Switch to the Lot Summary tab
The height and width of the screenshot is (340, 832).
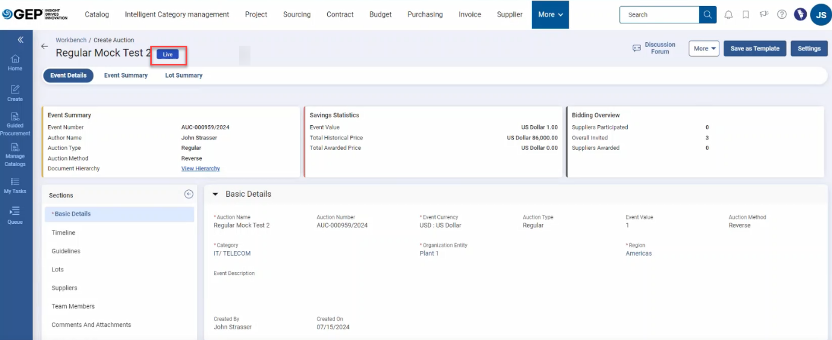184,75
